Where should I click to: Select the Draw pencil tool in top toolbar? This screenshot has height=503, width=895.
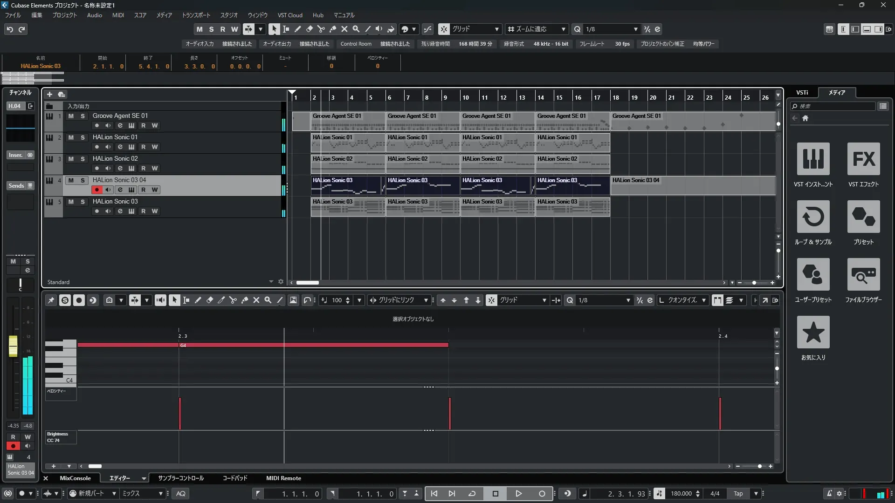pos(297,29)
